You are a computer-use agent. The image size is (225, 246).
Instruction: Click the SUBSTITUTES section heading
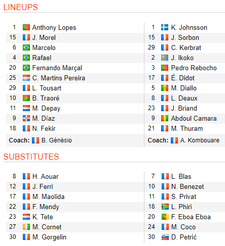point(31,157)
